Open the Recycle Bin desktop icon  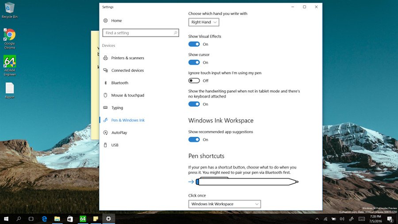pyautogui.click(x=9, y=10)
